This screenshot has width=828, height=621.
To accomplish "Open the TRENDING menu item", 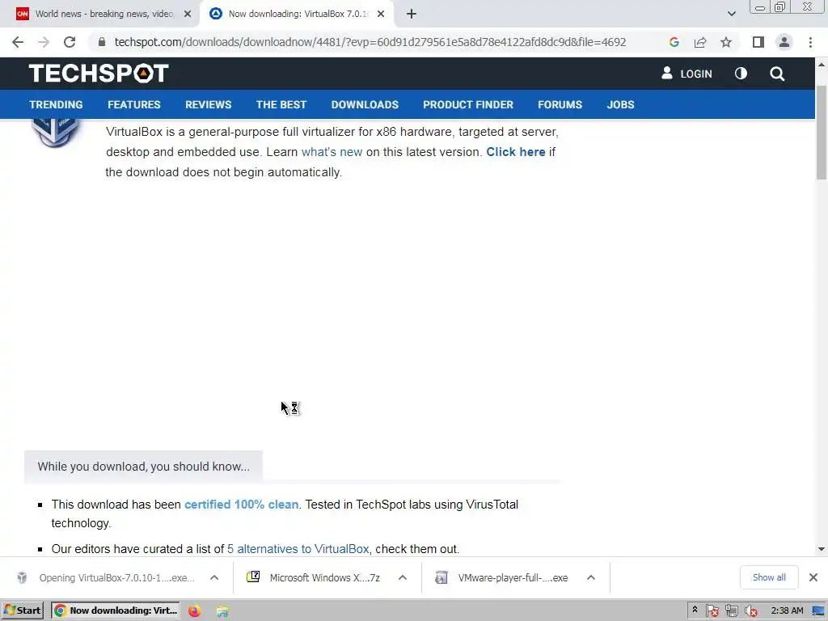I will pyautogui.click(x=56, y=104).
